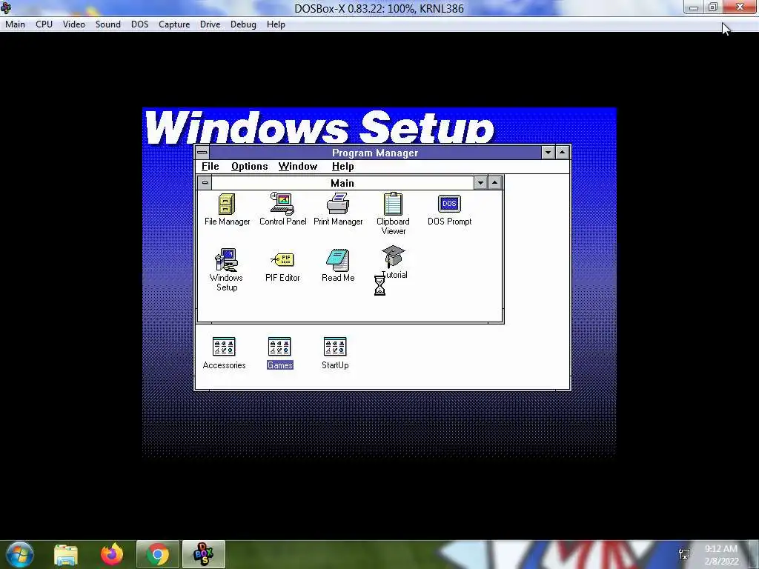Screen dimensions: 759x569
Task: Open the DOSBox-X Main menu
Action: 15,24
